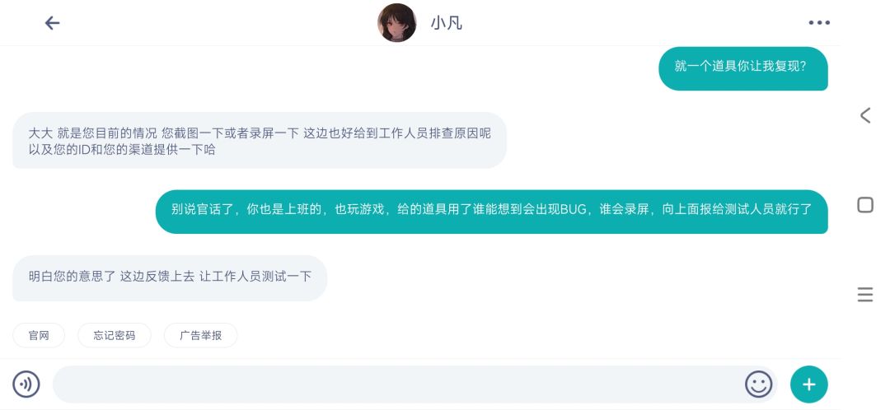Tap the 广告举报 quick option
This screenshot has height=410, width=890.
coord(200,335)
